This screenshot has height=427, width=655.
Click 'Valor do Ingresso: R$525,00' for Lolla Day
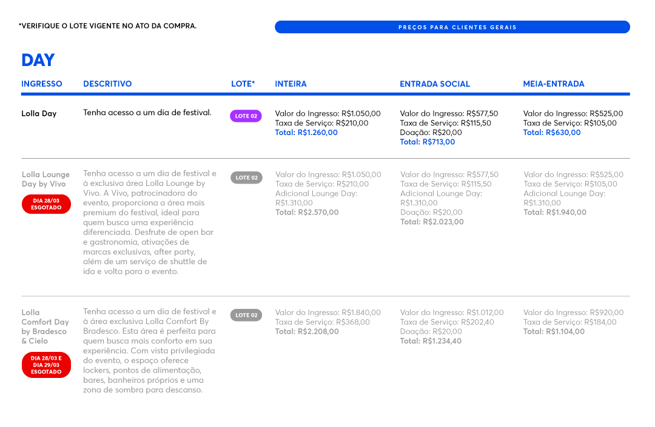(x=573, y=113)
